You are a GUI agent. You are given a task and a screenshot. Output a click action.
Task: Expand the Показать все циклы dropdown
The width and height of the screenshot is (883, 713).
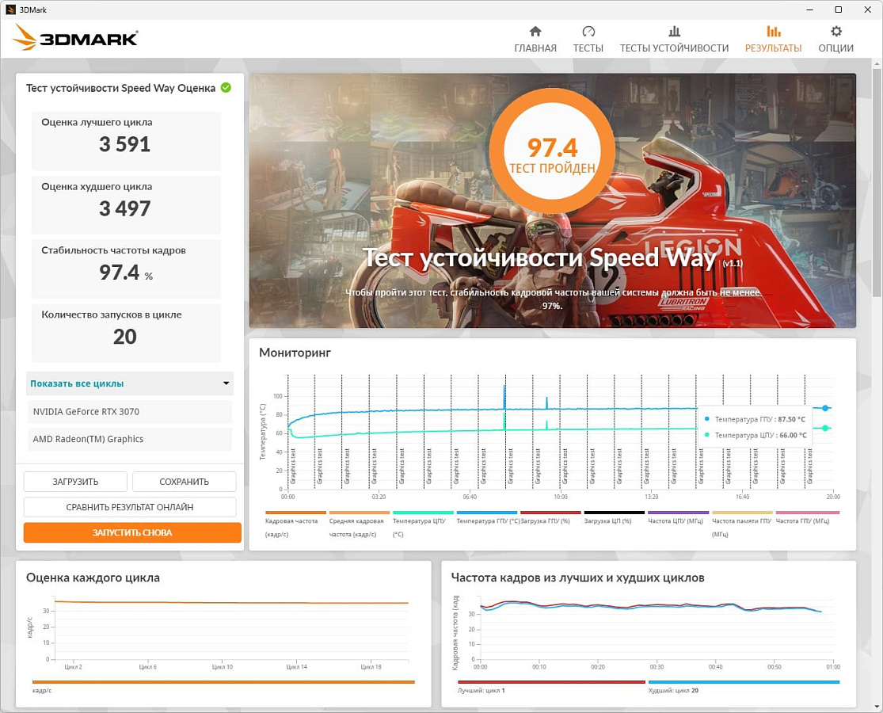pyautogui.click(x=130, y=383)
